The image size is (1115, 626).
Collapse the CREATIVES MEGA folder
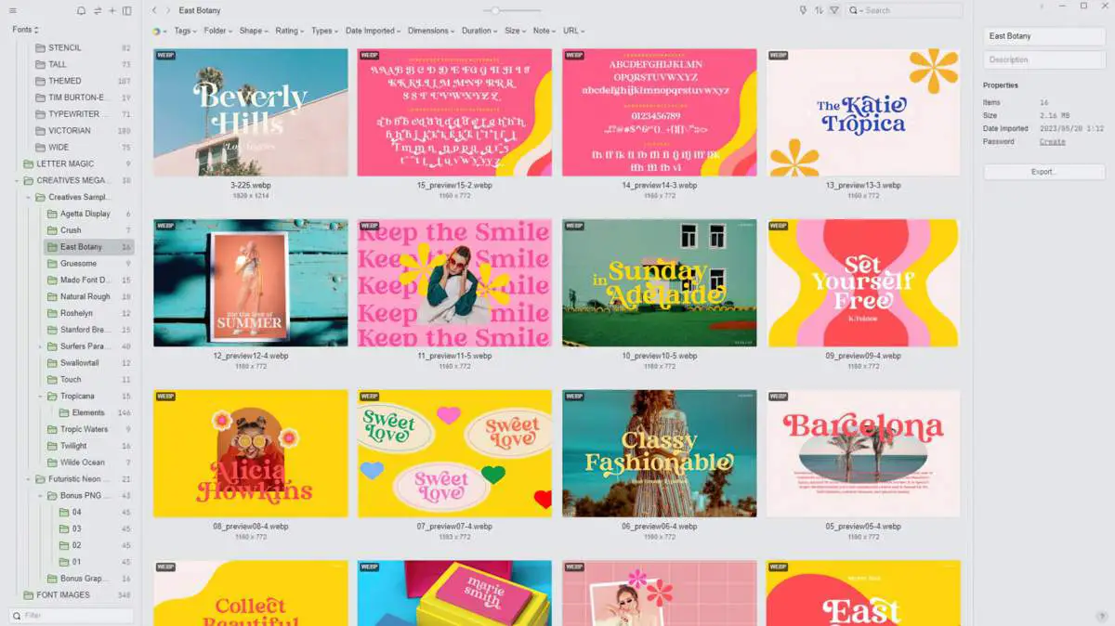17,180
